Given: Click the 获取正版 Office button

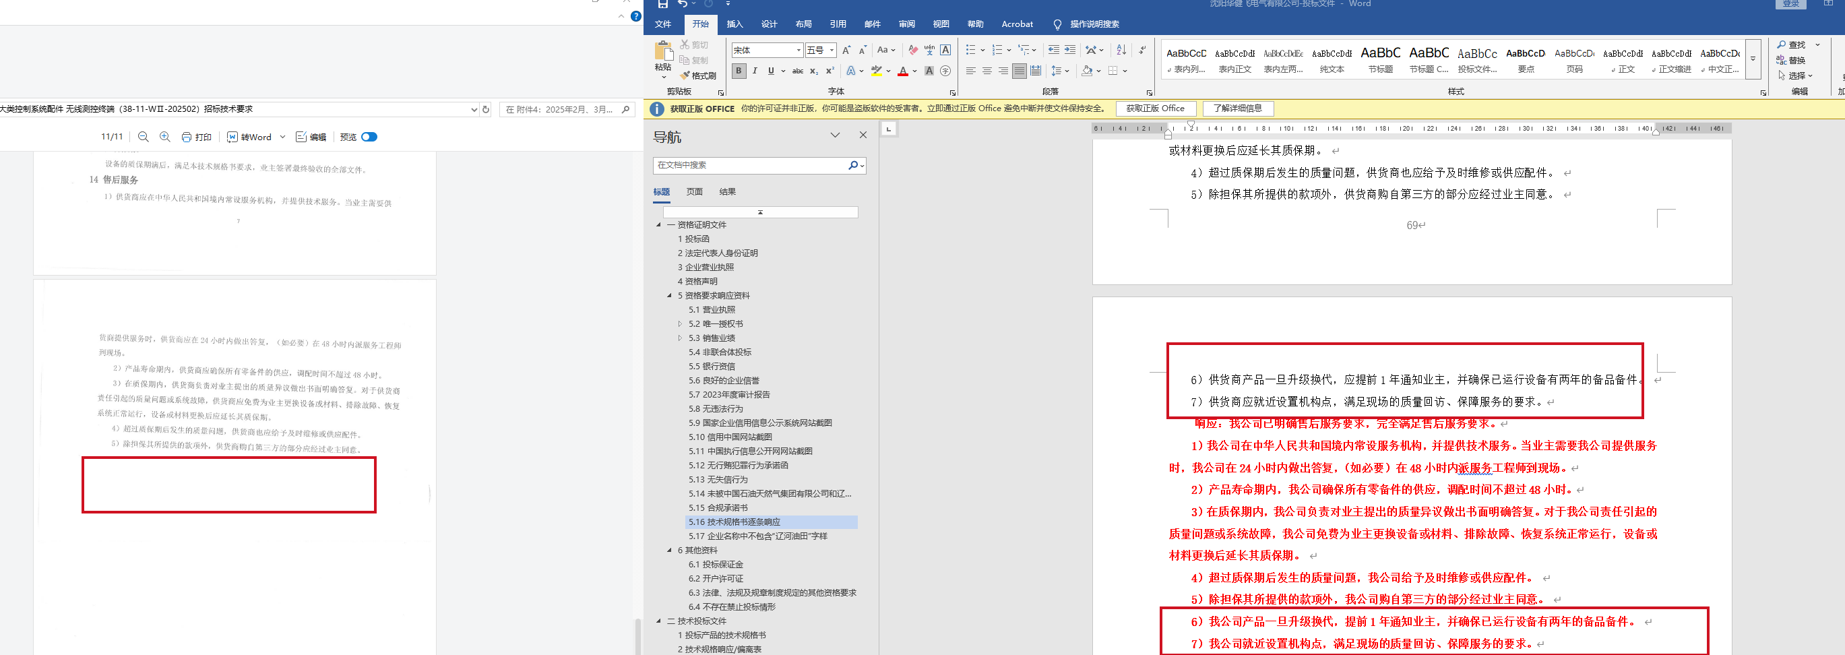Looking at the screenshot, I should pyautogui.click(x=1155, y=109).
